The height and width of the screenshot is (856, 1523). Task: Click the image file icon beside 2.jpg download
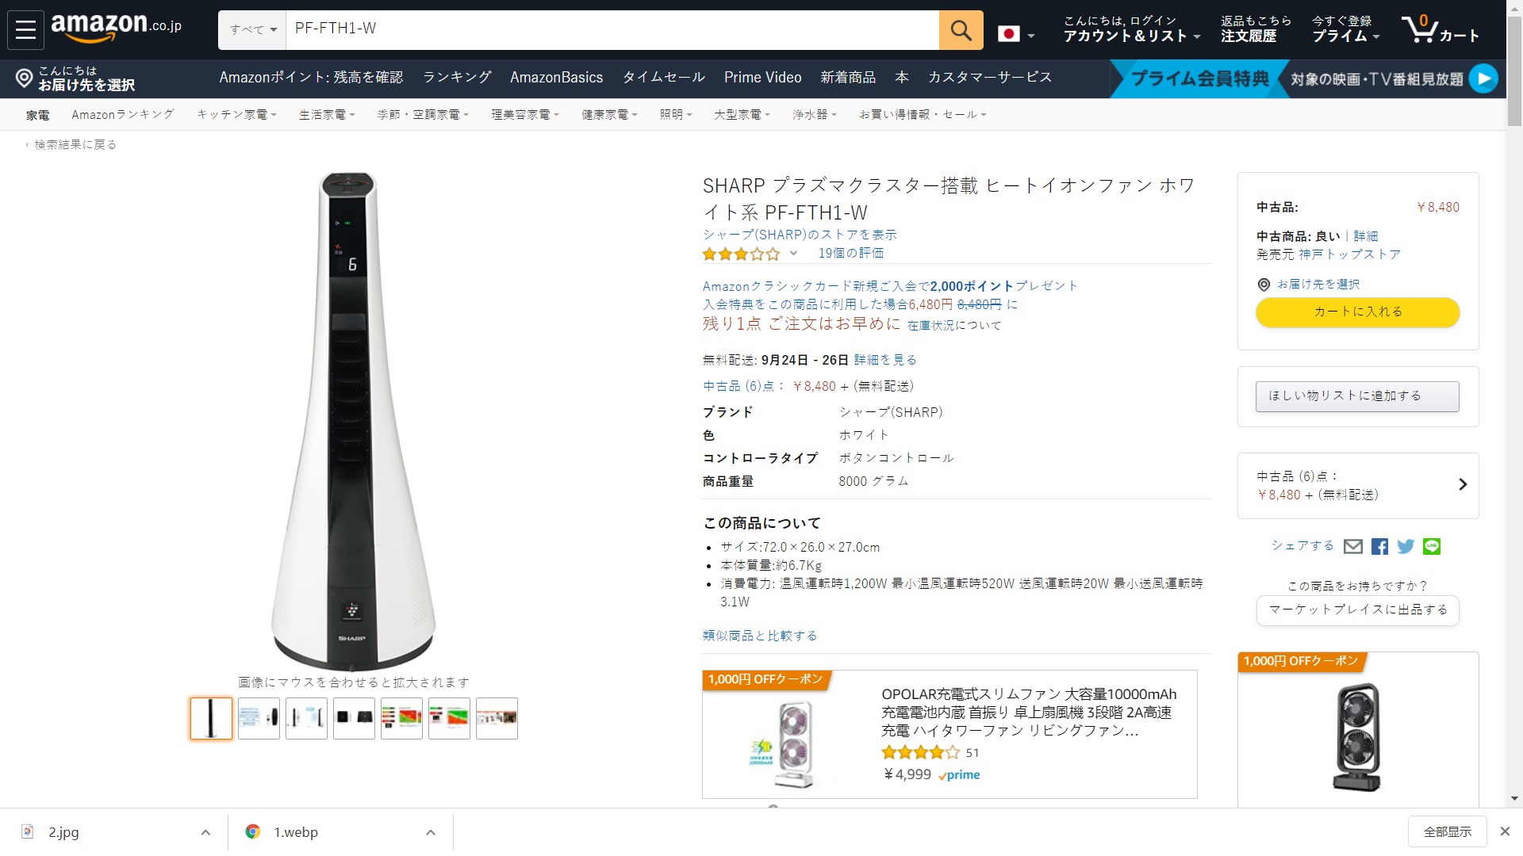(29, 831)
